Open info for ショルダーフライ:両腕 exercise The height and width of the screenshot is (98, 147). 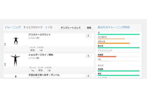coord(88,56)
